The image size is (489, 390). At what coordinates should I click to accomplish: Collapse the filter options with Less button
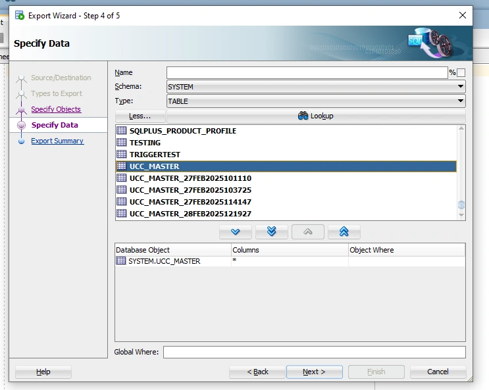tap(140, 116)
